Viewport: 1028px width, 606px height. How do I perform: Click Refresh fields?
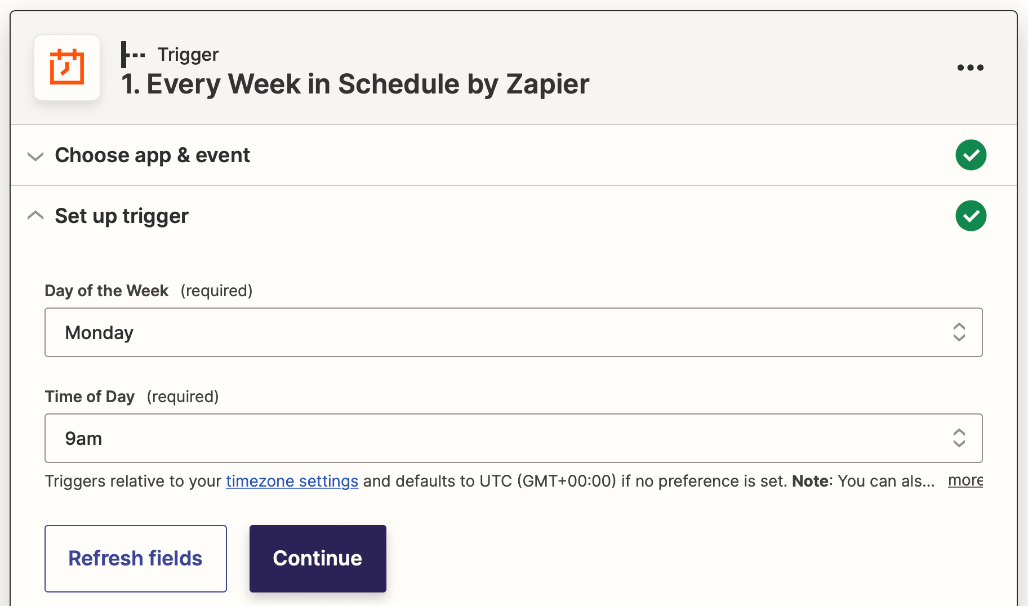point(135,558)
